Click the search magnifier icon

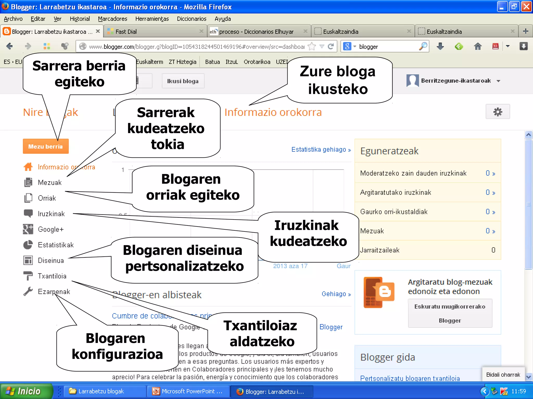click(423, 46)
